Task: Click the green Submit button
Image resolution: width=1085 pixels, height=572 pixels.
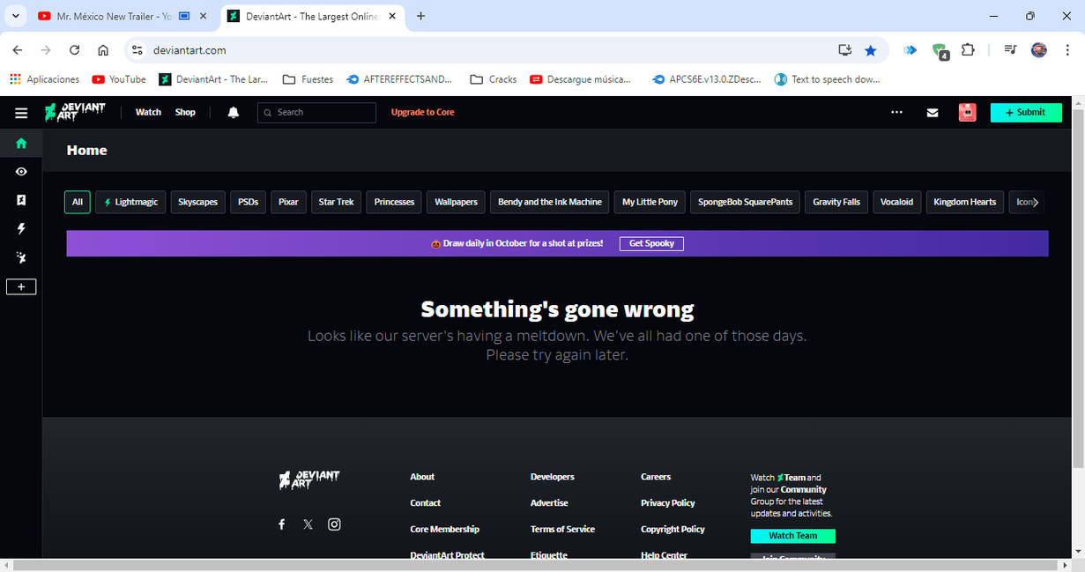Action: coord(1026,113)
